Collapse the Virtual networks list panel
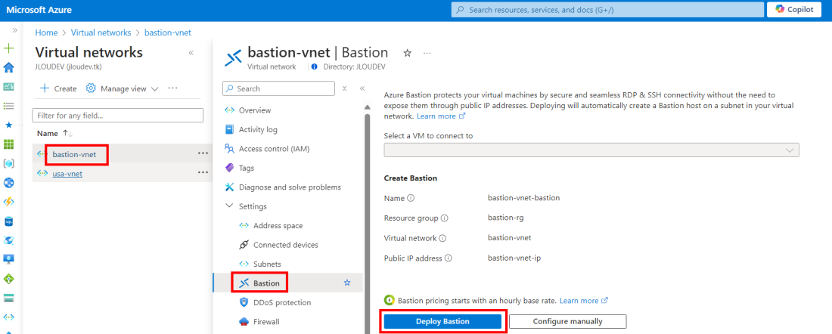Viewport: 832px width, 334px height. 191,53
